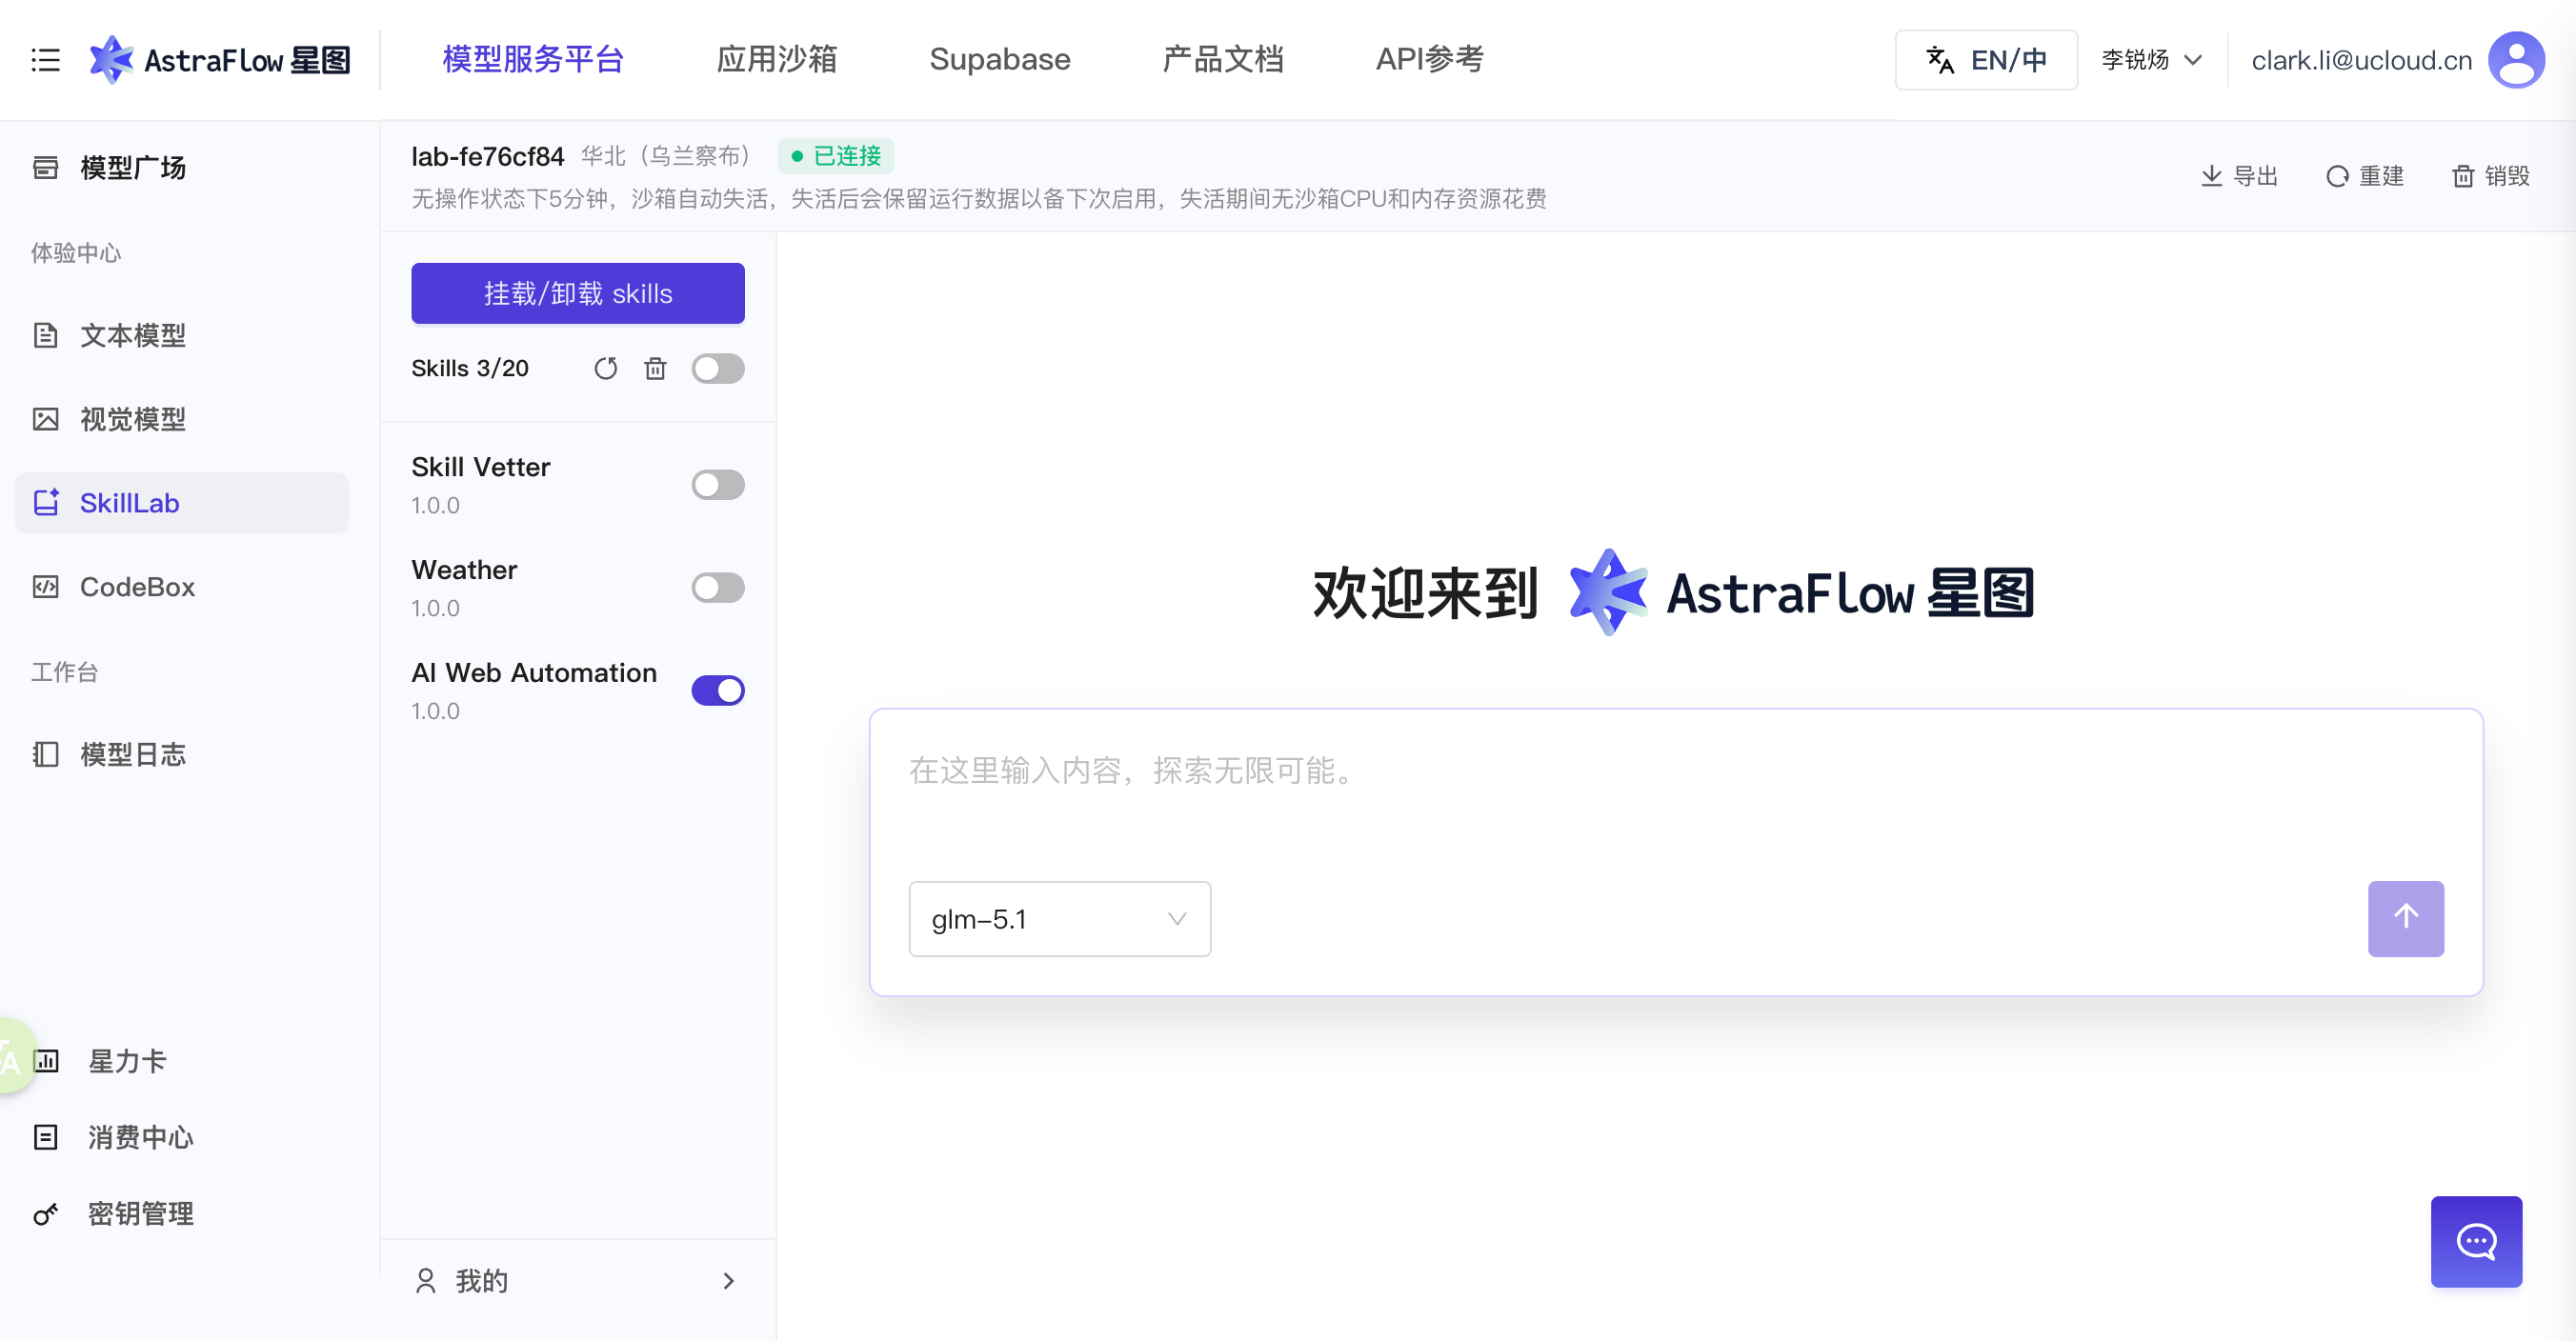This screenshot has height=1341, width=2576.
Task: Click the translate icon beside EN/中
Action: point(1940,60)
